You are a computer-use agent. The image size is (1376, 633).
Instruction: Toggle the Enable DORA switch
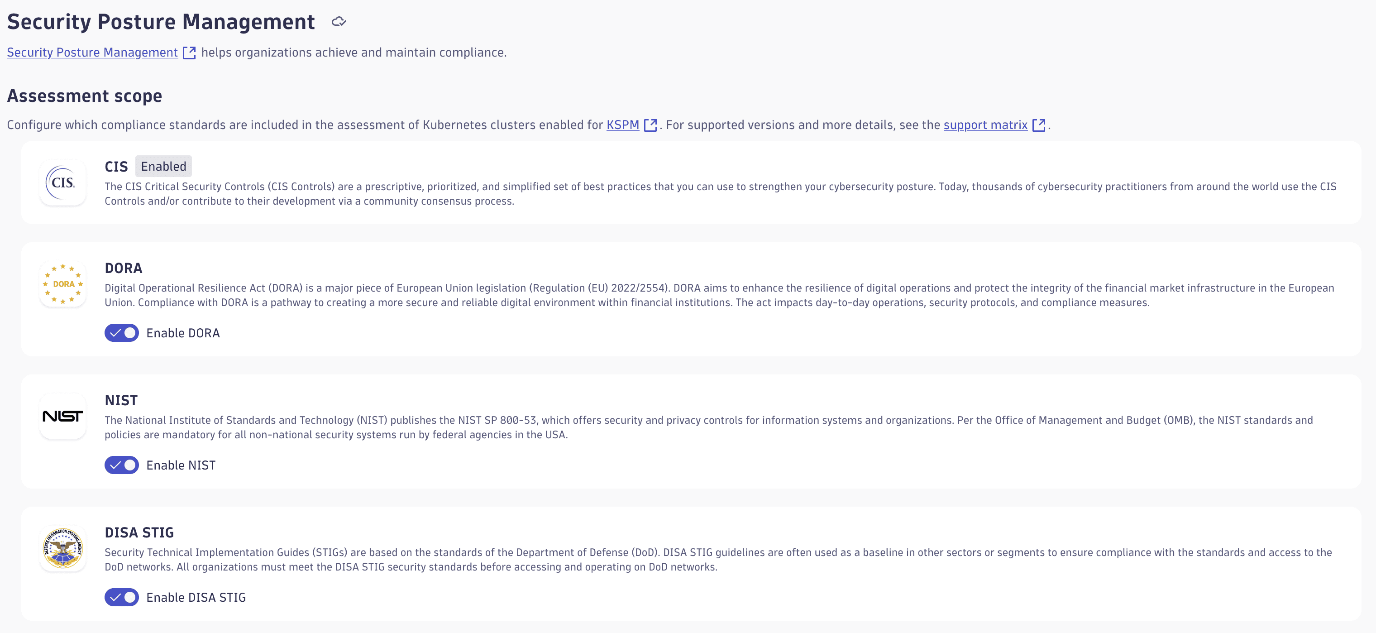[x=122, y=333]
